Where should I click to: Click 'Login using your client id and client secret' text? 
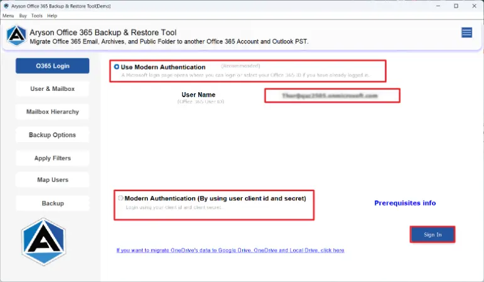coord(174,207)
